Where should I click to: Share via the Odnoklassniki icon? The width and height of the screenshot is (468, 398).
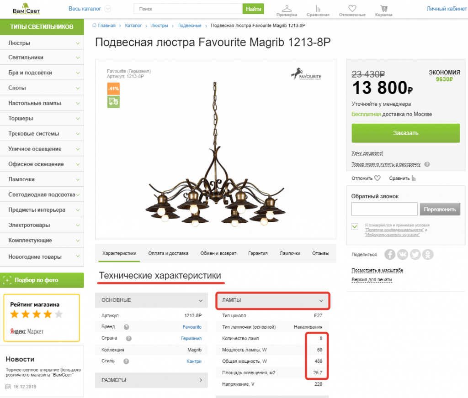[x=428, y=254]
